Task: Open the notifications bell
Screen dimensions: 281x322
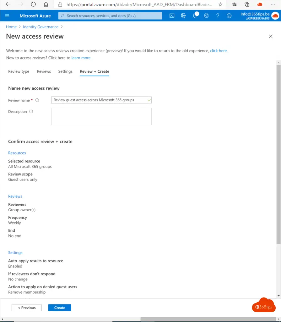Action: point(195,15)
